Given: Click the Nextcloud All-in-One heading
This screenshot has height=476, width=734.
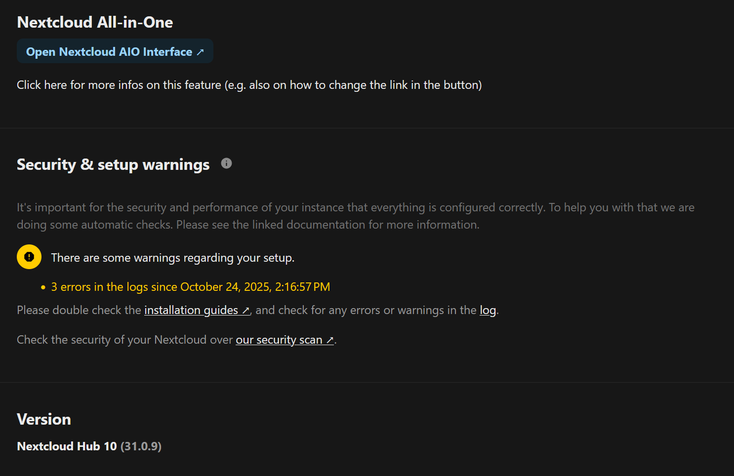Looking at the screenshot, I should [x=95, y=22].
